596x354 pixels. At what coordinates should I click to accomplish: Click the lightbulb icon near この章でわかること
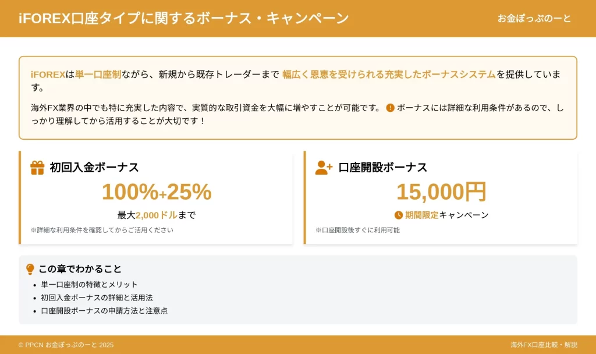coord(30,269)
